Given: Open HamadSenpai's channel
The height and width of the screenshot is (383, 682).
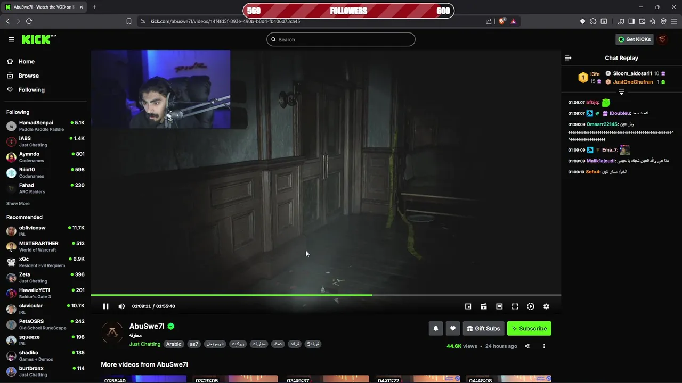Looking at the screenshot, I should tap(45, 126).
